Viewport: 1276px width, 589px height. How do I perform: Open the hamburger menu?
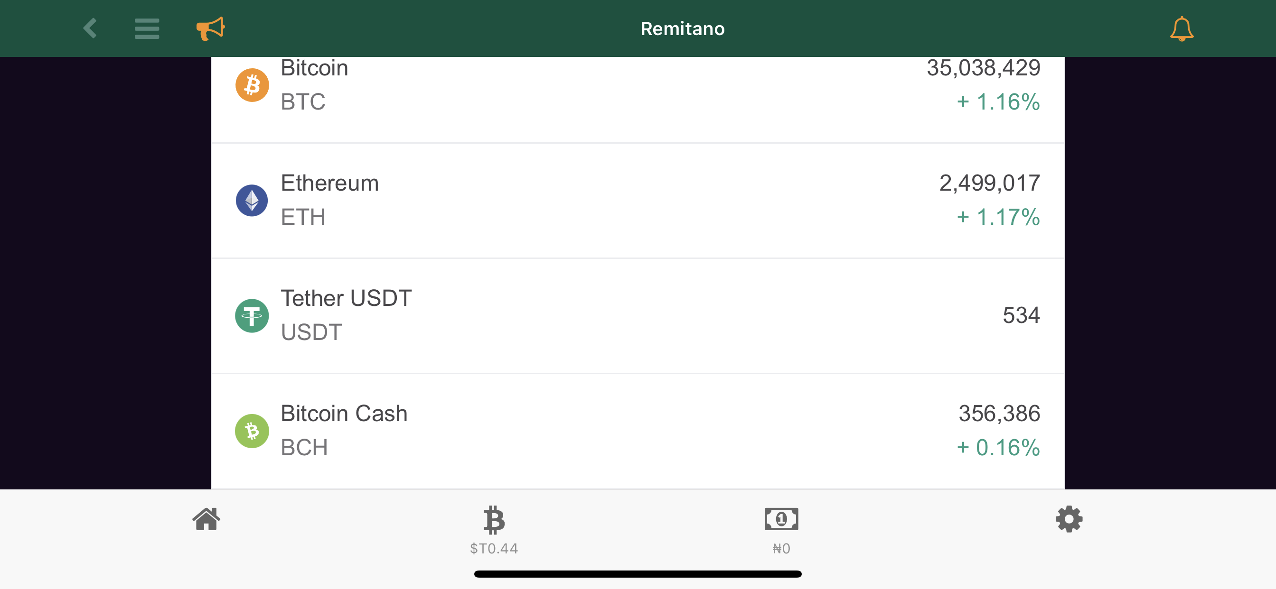point(147,28)
